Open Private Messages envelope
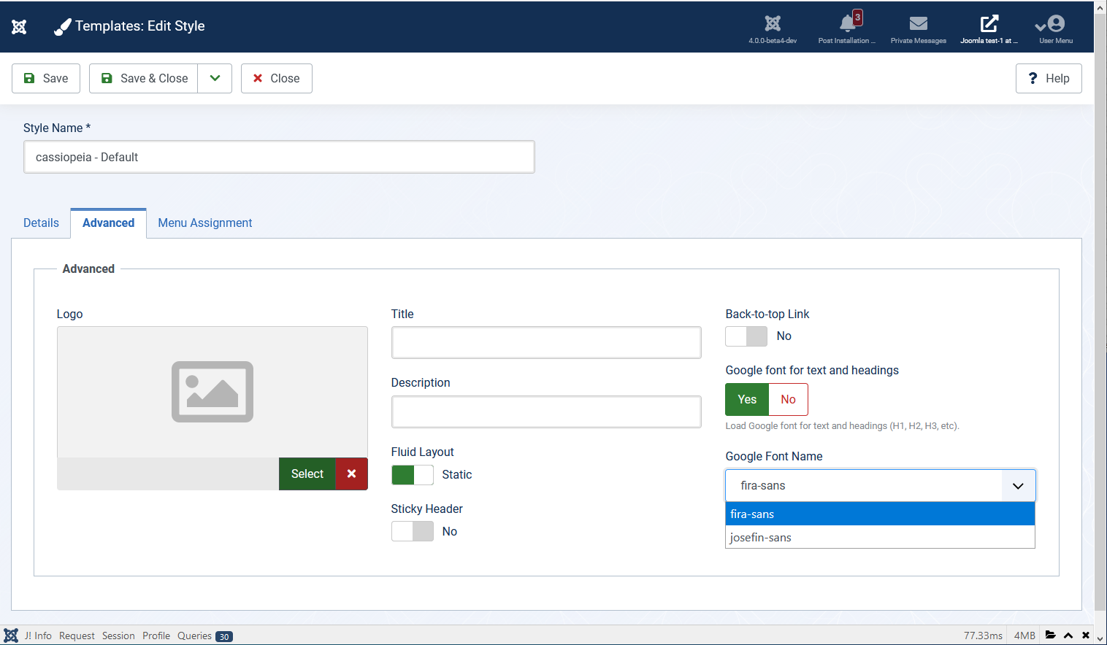This screenshot has height=645, width=1107. coord(919,28)
